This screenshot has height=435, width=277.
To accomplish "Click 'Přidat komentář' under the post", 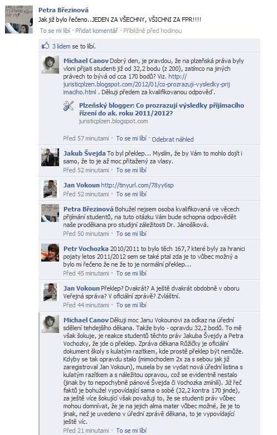I will (x=96, y=31).
